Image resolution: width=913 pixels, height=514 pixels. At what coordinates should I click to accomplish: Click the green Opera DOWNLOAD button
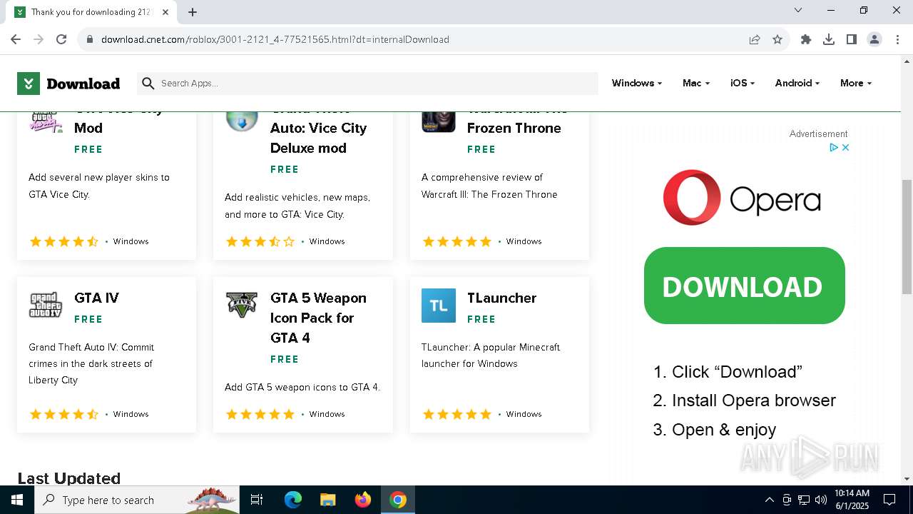pos(744,286)
